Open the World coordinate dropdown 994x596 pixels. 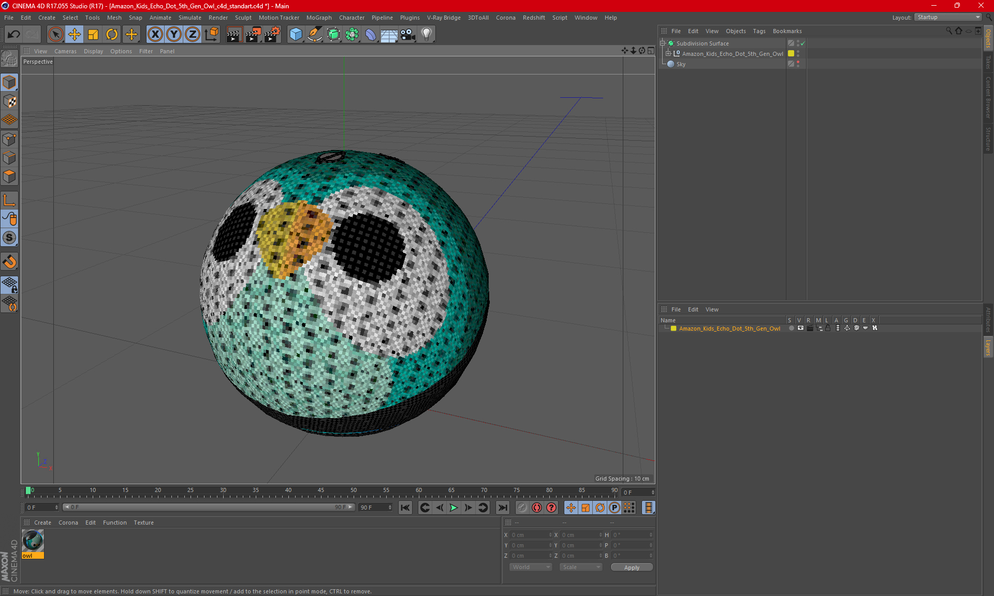click(531, 567)
